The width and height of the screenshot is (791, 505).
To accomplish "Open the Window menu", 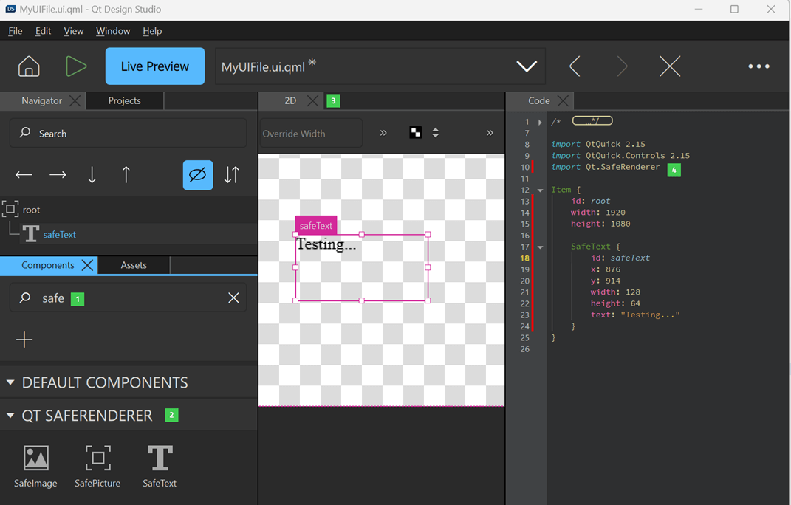I will tap(112, 31).
